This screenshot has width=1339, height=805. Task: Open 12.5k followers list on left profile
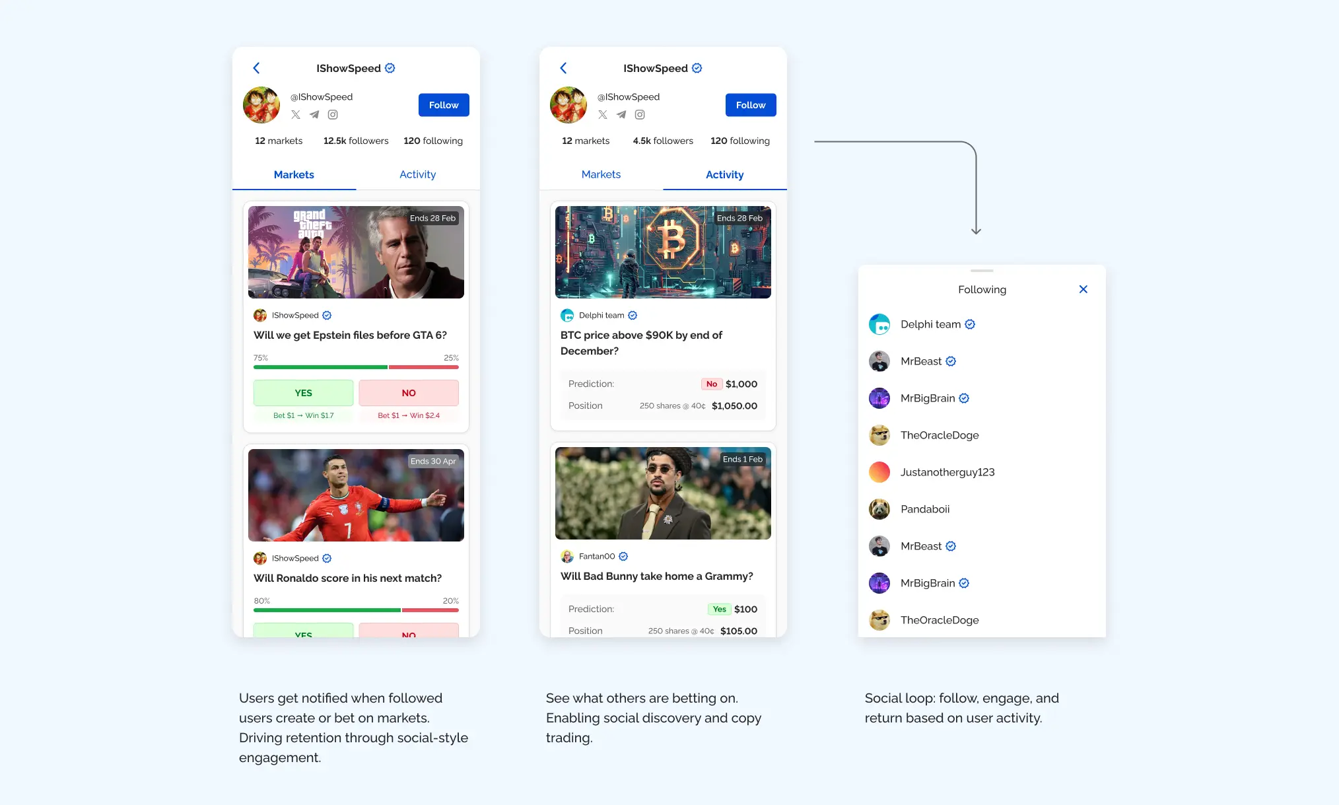tap(356, 141)
